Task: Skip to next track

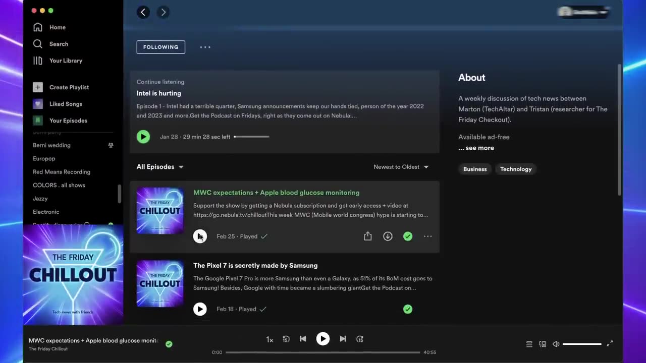Action: tap(343, 339)
